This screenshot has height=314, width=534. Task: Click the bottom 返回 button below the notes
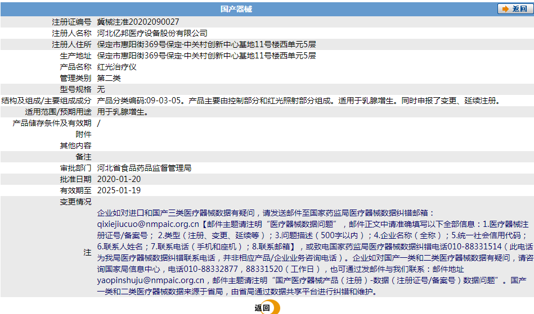point(267,307)
